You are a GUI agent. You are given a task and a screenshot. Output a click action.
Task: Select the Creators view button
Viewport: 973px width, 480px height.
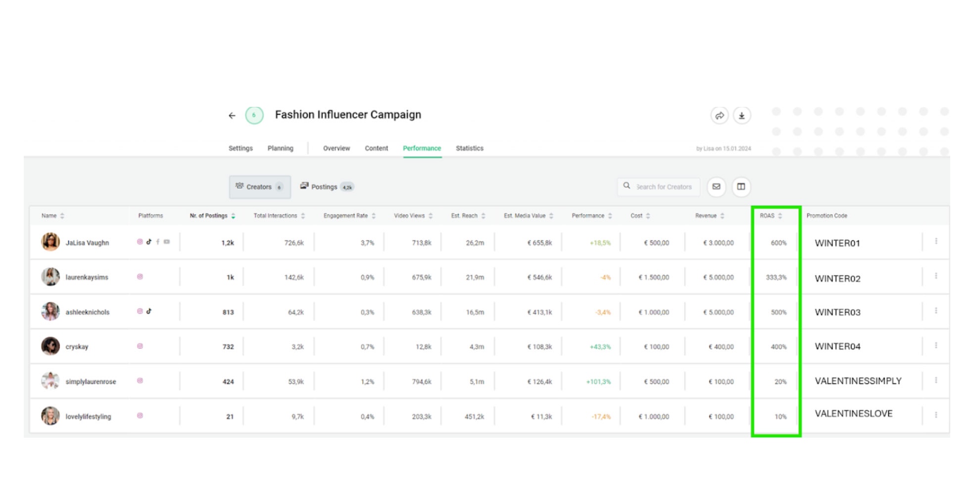[x=259, y=187]
